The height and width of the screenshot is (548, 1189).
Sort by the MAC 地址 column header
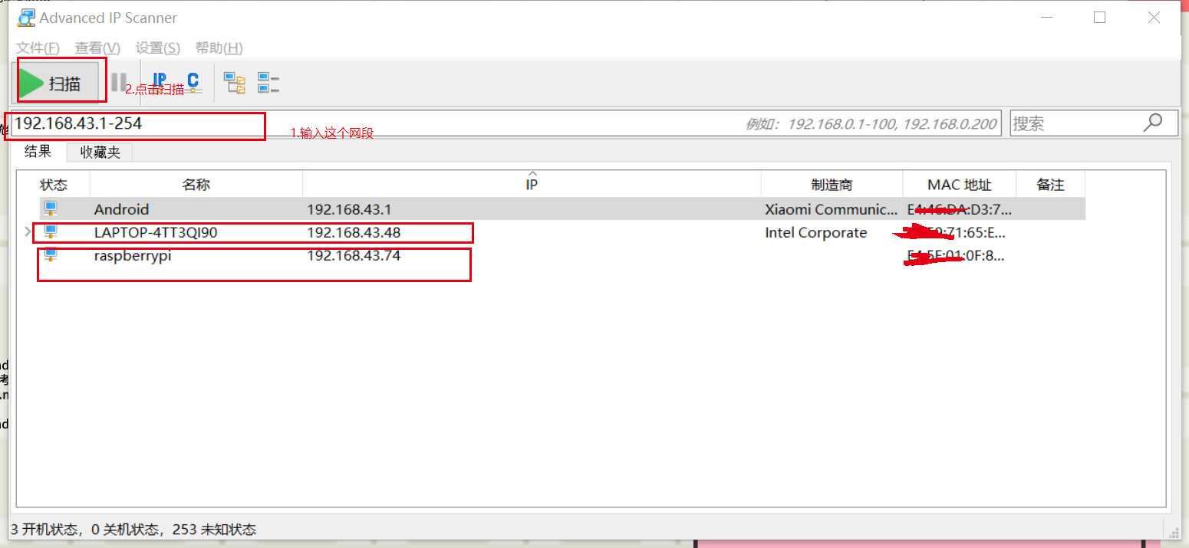pyautogui.click(x=959, y=185)
